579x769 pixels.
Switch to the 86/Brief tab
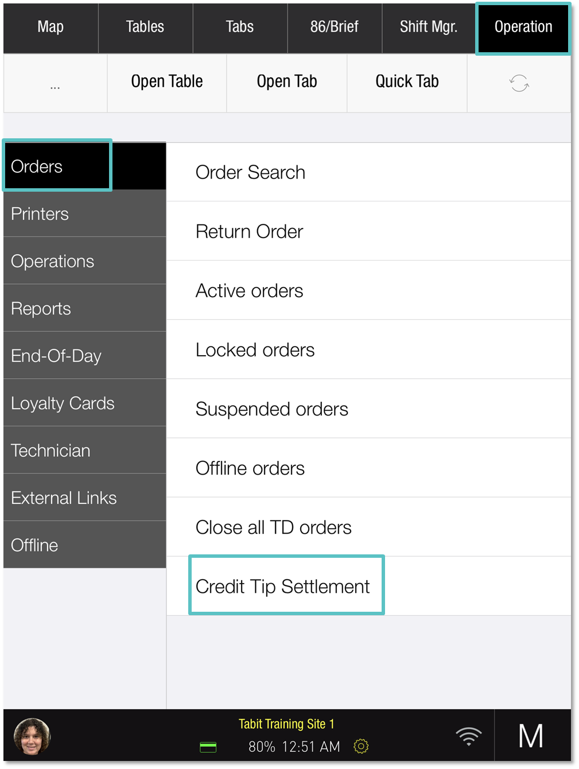[x=335, y=27]
